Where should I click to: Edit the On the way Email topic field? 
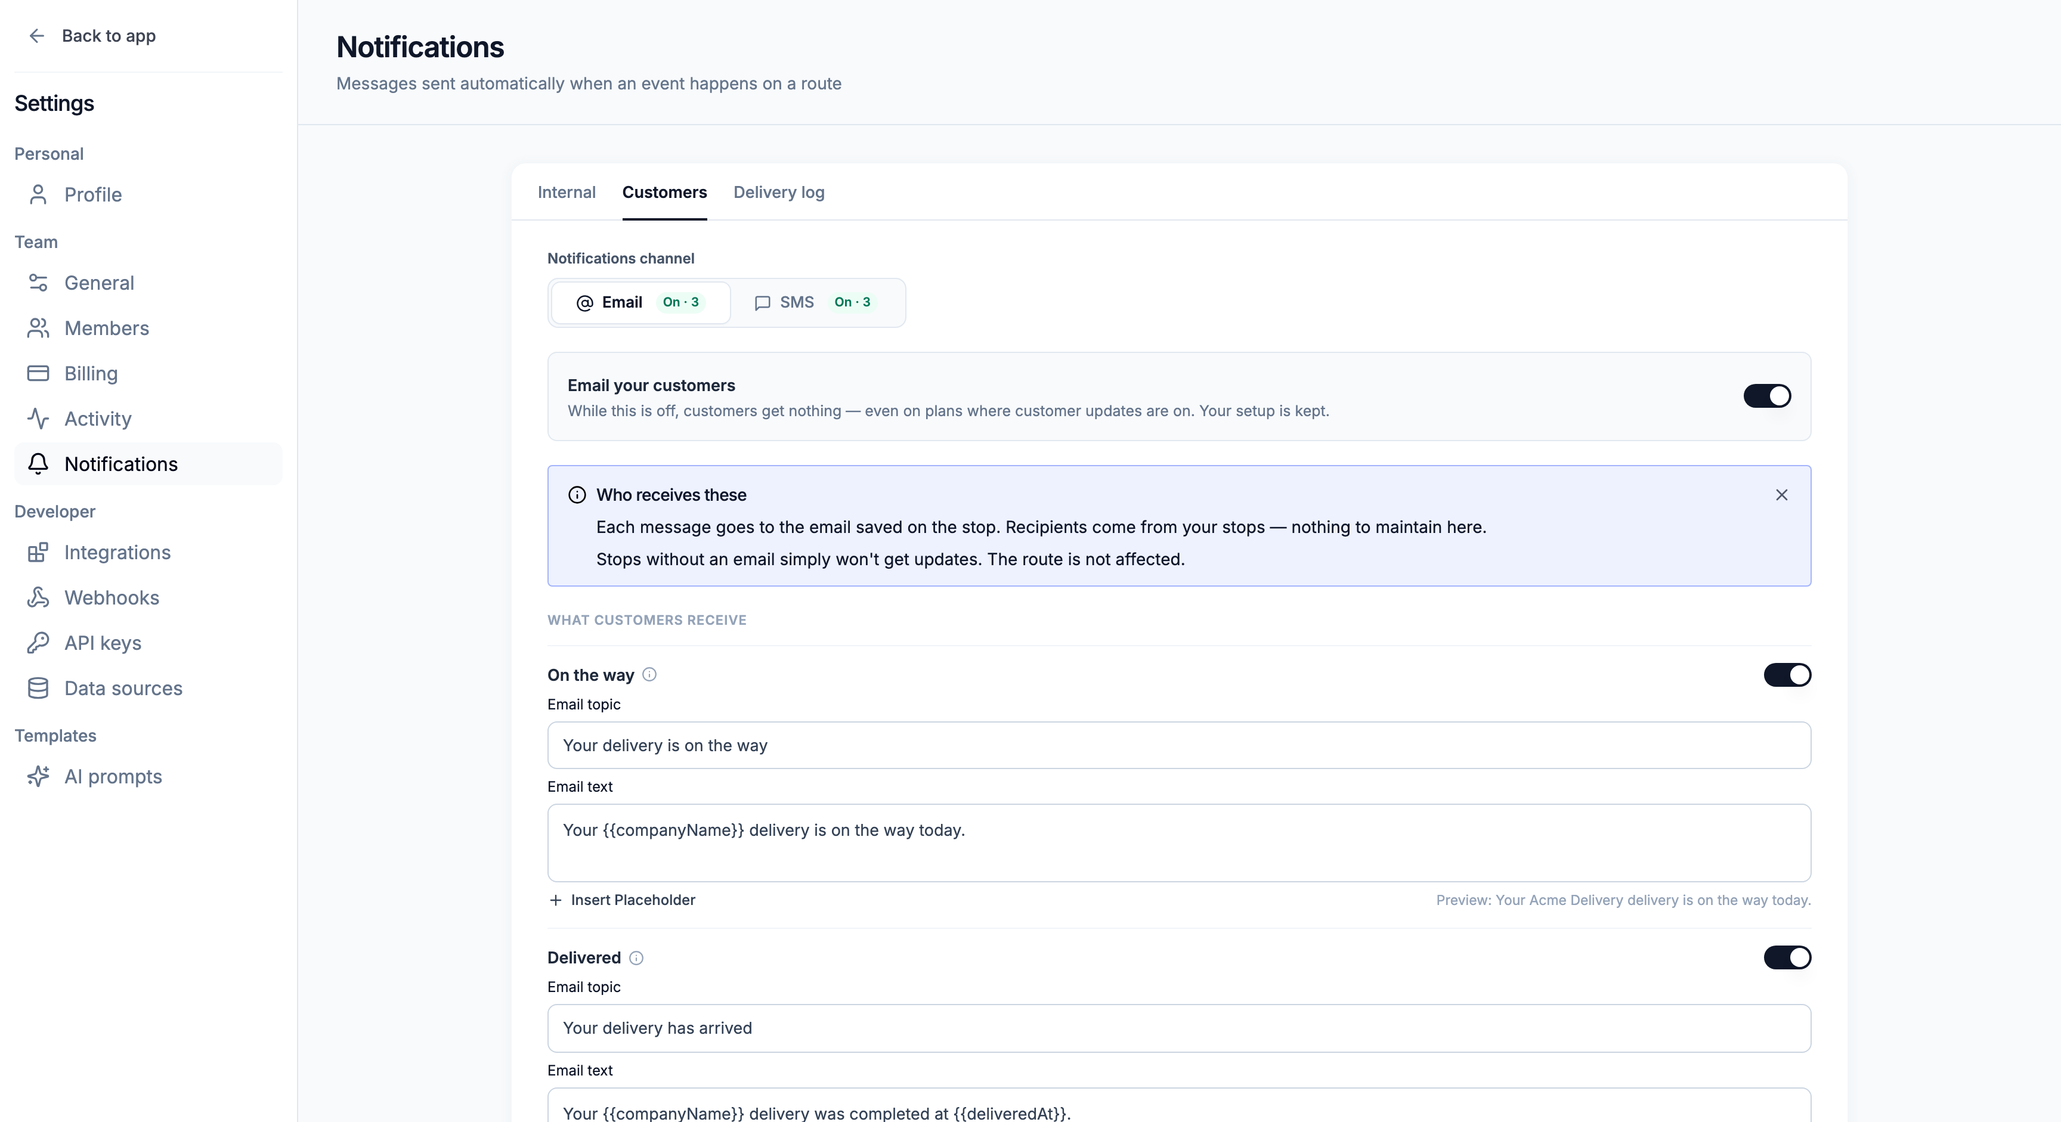(1178, 745)
